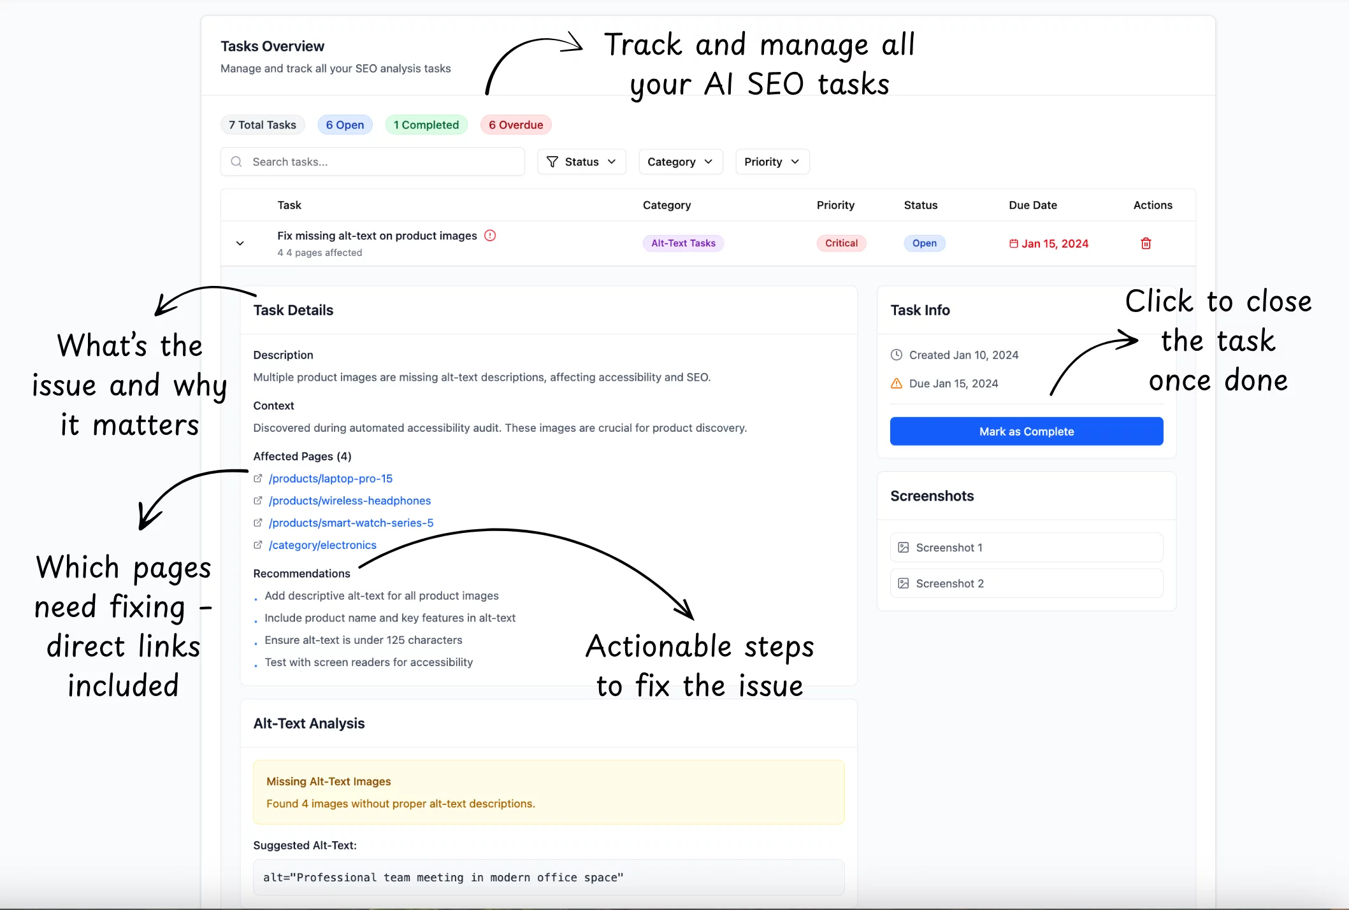The width and height of the screenshot is (1349, 910).
Task: Click into the Search tasks field
Action: [x=382, y=162]
